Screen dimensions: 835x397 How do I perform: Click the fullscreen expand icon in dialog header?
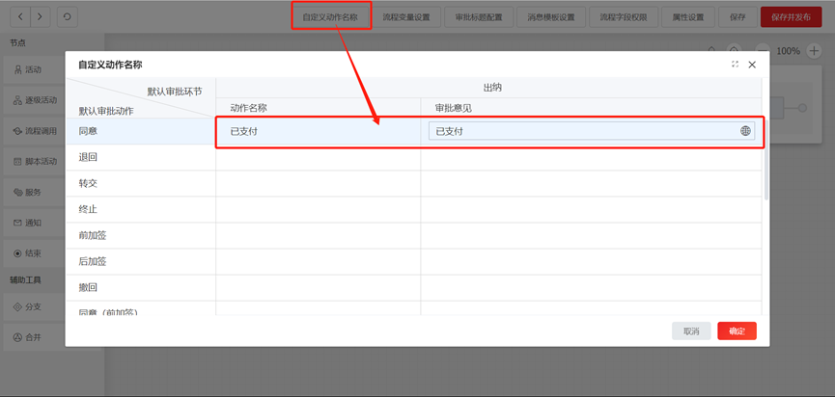735,65
